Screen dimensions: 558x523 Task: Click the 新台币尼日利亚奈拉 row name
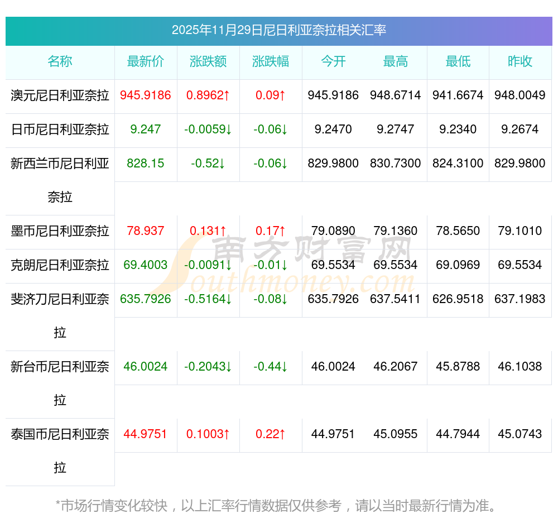pyautogui.click(x=60, y=383)
